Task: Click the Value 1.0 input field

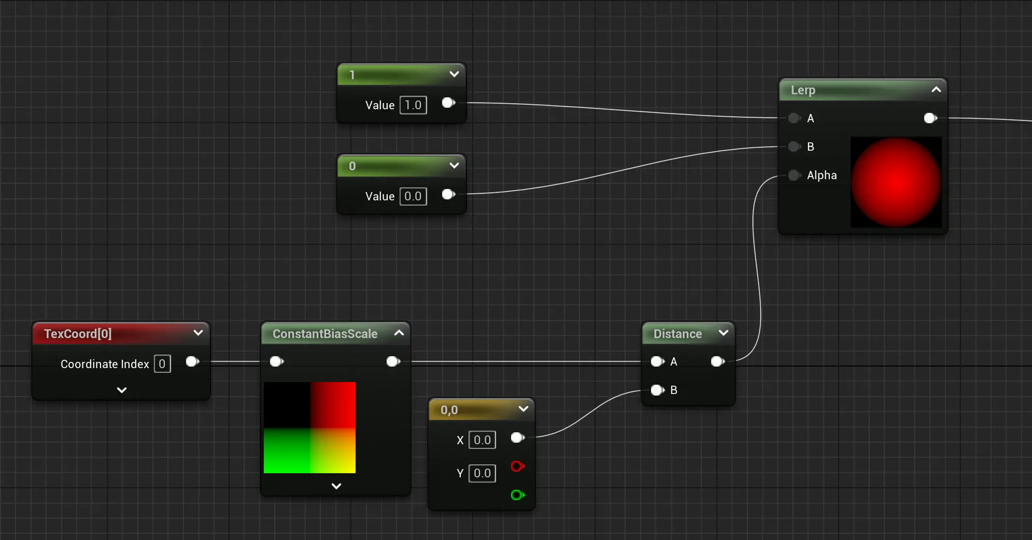Action: [413, 105]
